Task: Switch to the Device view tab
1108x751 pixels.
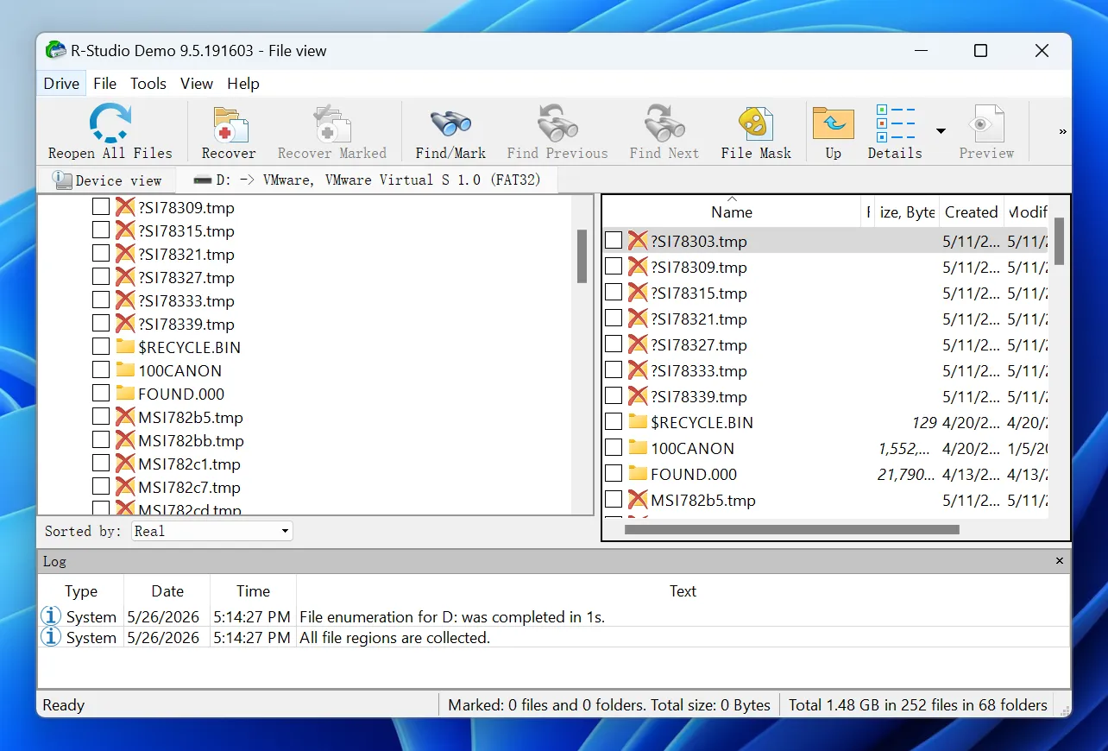Action: (108, 180)
